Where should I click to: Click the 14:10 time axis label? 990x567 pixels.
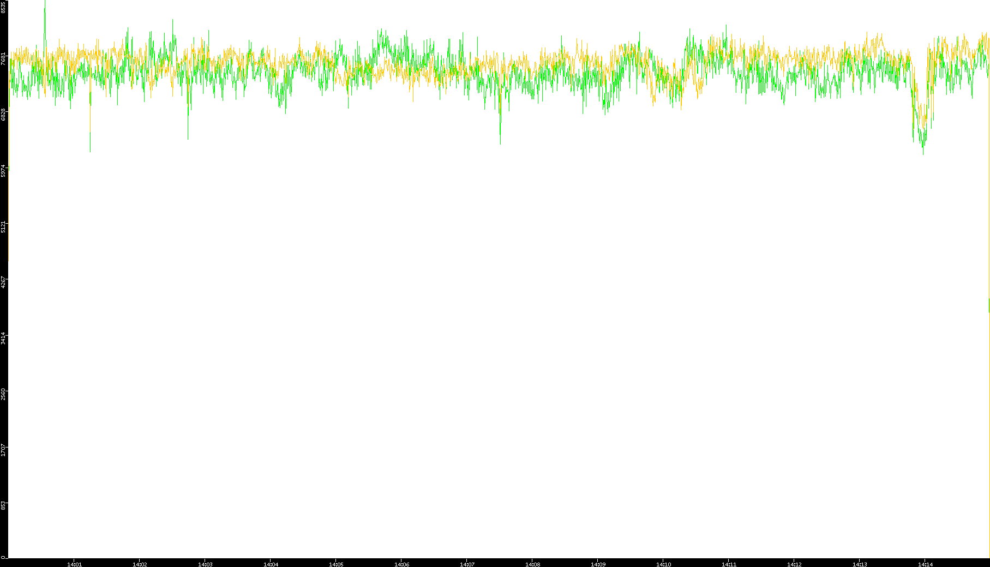click(x=663, y=564)
